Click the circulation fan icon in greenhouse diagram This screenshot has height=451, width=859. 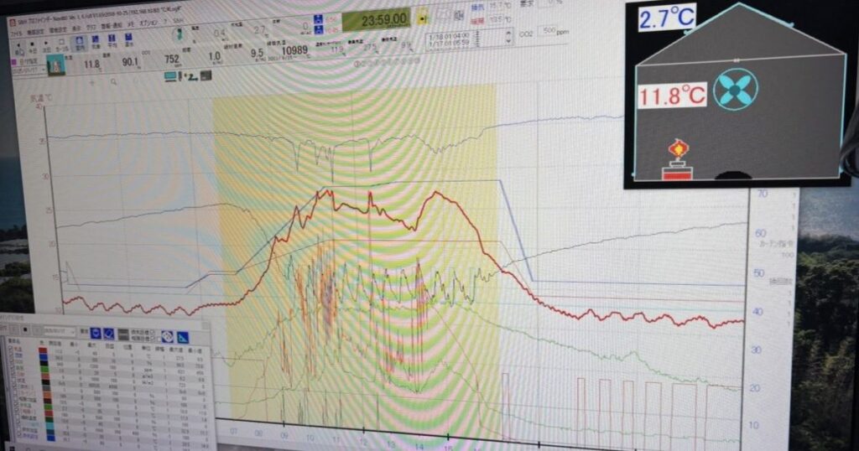tap(735, 90)
